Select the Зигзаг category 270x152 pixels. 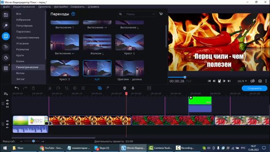(x=20, y=79)
